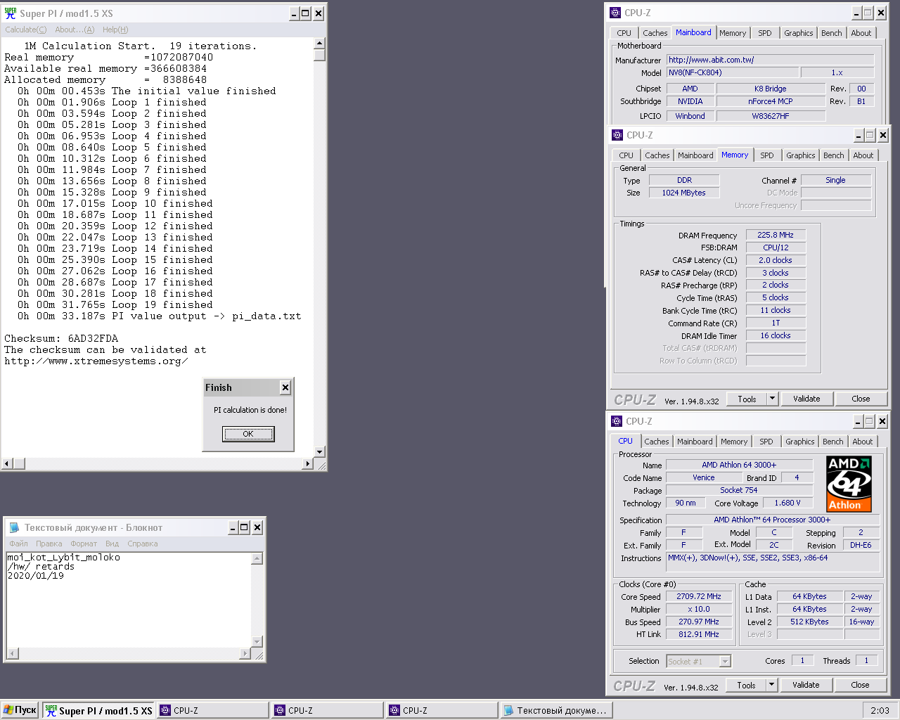Viewport: 900px width, 720px height.
Task: Click Tools button in bottom CPU-Z window
Action: click(x=746, y=685)
